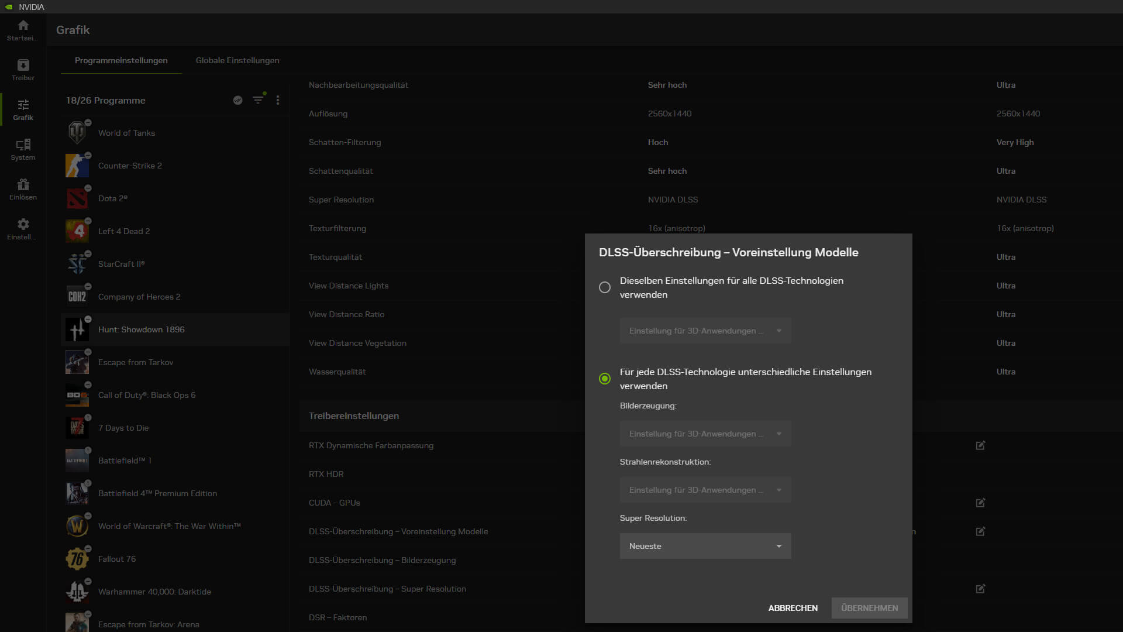Viewport: 1123px width, 632px height.
Task: Open three-dot menu above program list
Action: [x=278, y=100]
